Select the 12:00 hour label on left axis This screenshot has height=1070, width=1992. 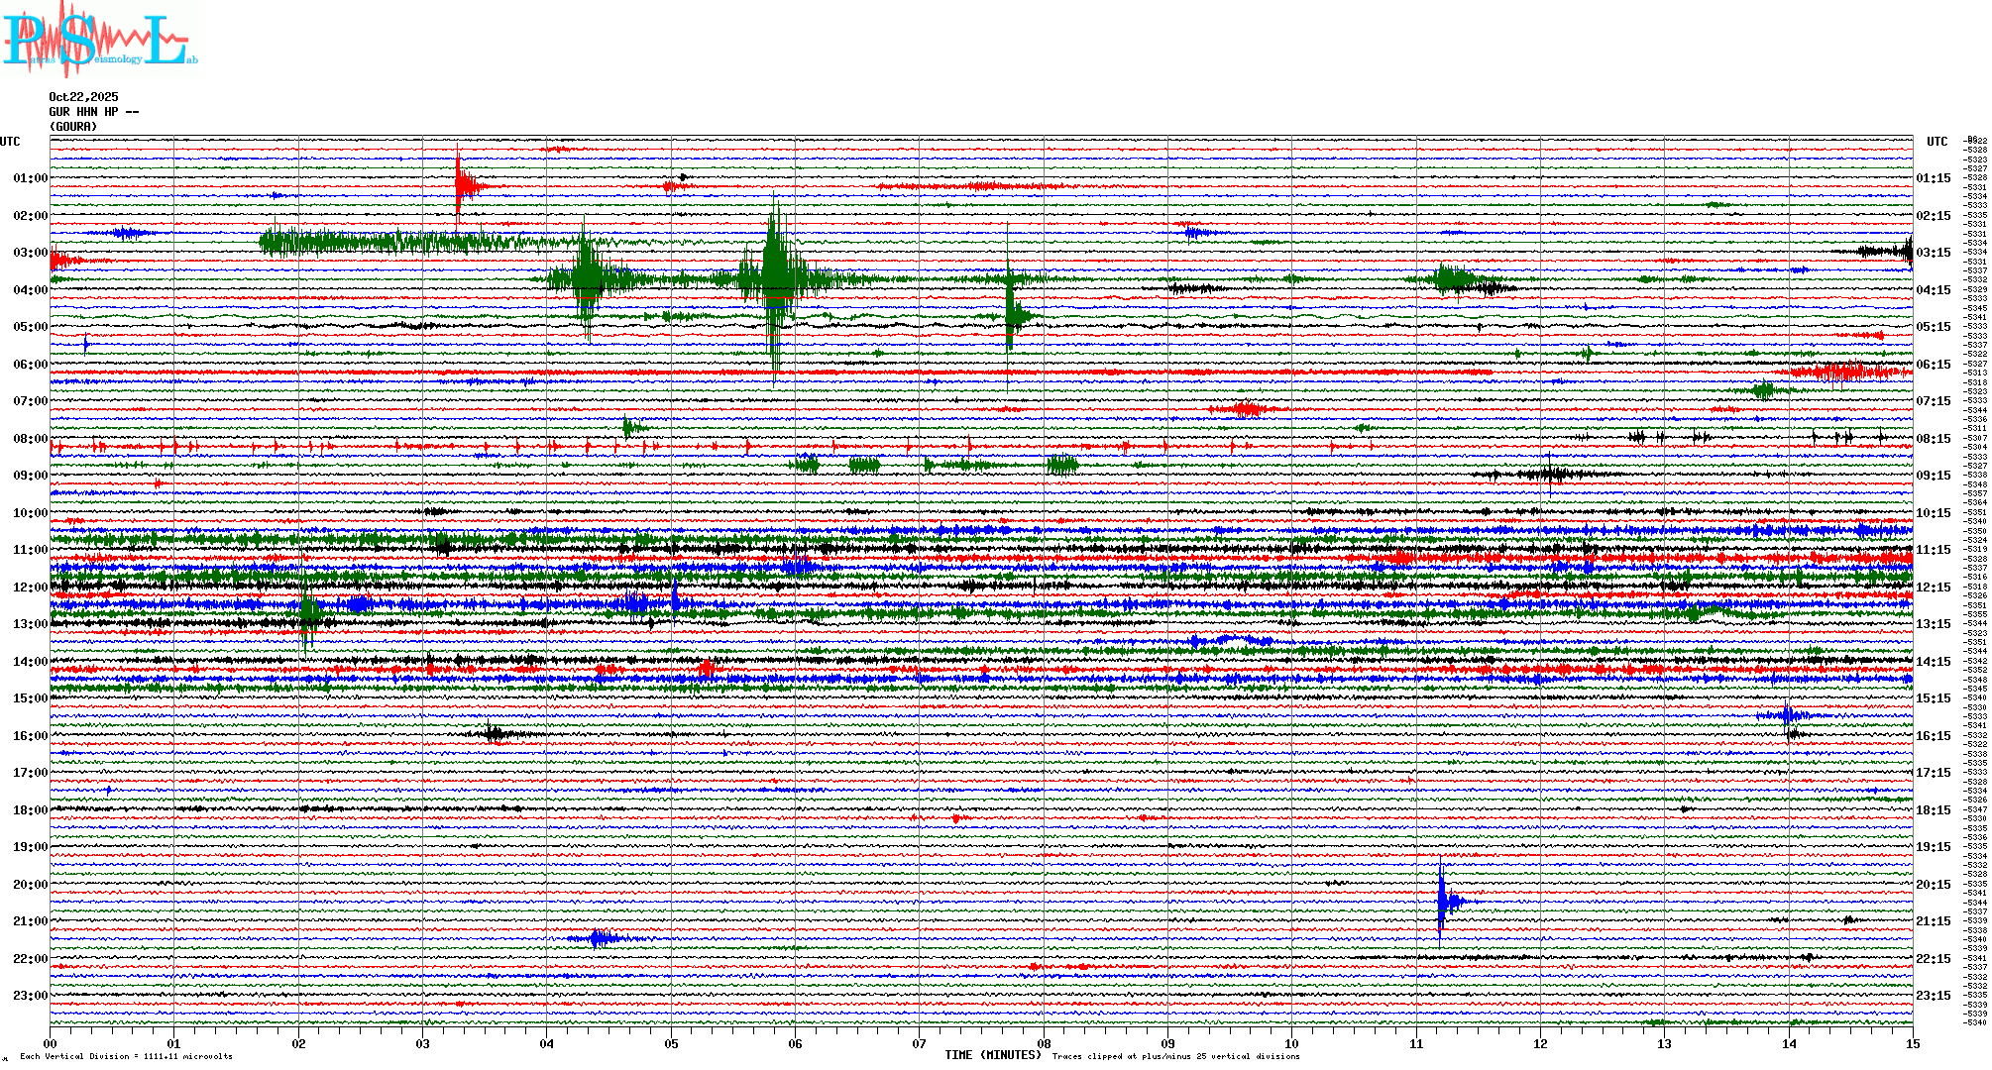point(30,588)
